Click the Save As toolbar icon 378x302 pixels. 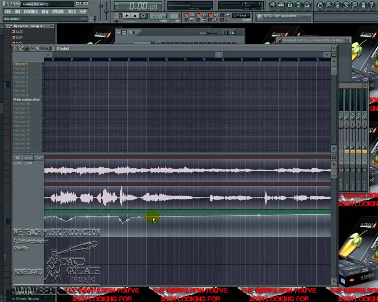(329, 5)
